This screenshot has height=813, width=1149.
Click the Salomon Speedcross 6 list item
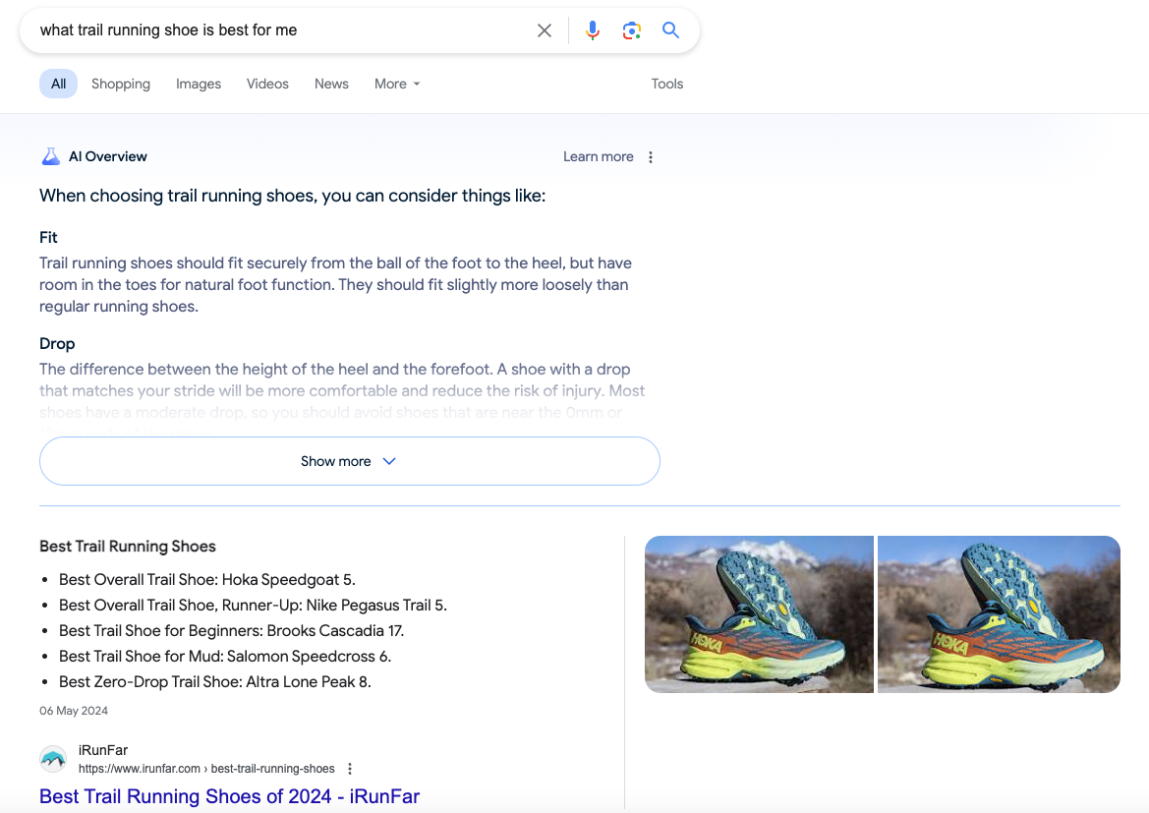pyautogui.click(x=225, y=657)
